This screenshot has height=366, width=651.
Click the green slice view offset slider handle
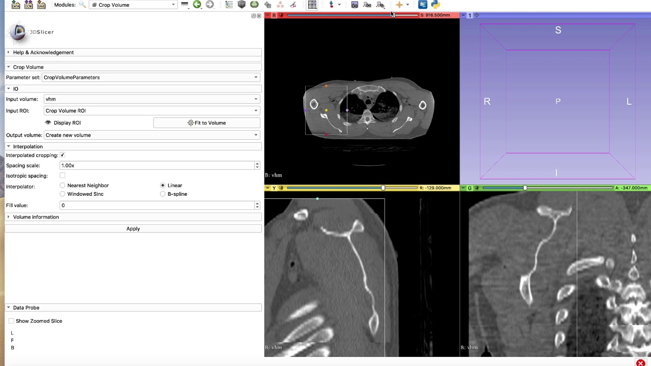click(525, 188)
